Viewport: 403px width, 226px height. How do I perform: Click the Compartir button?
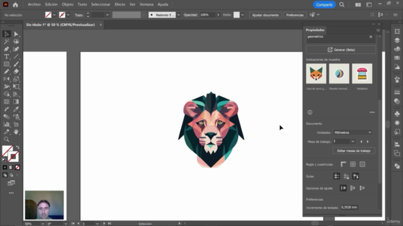[324, 4]
